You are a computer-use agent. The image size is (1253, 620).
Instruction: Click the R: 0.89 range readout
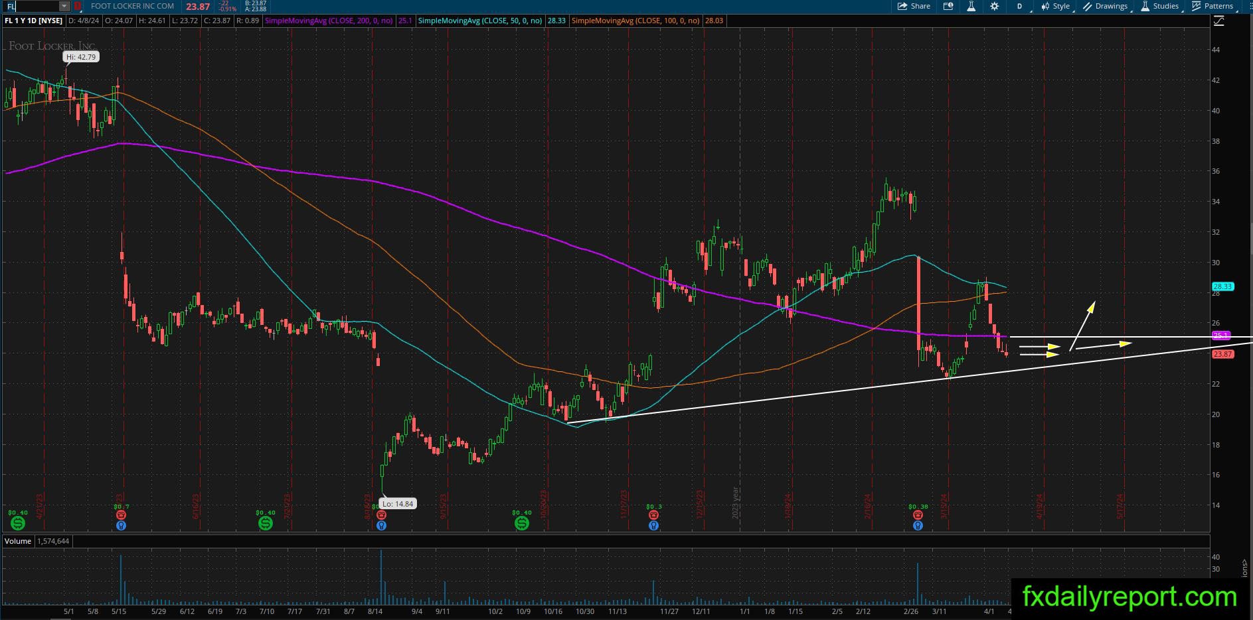coord(248,21)
